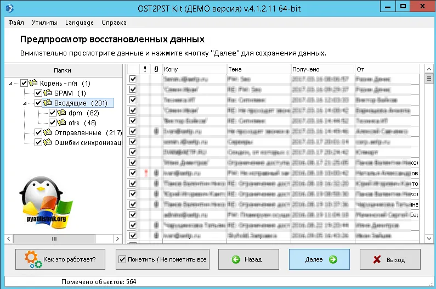This screenshot has height=289, width=436.
Task: Click the Как это работает? button
Action: point(60,259)
